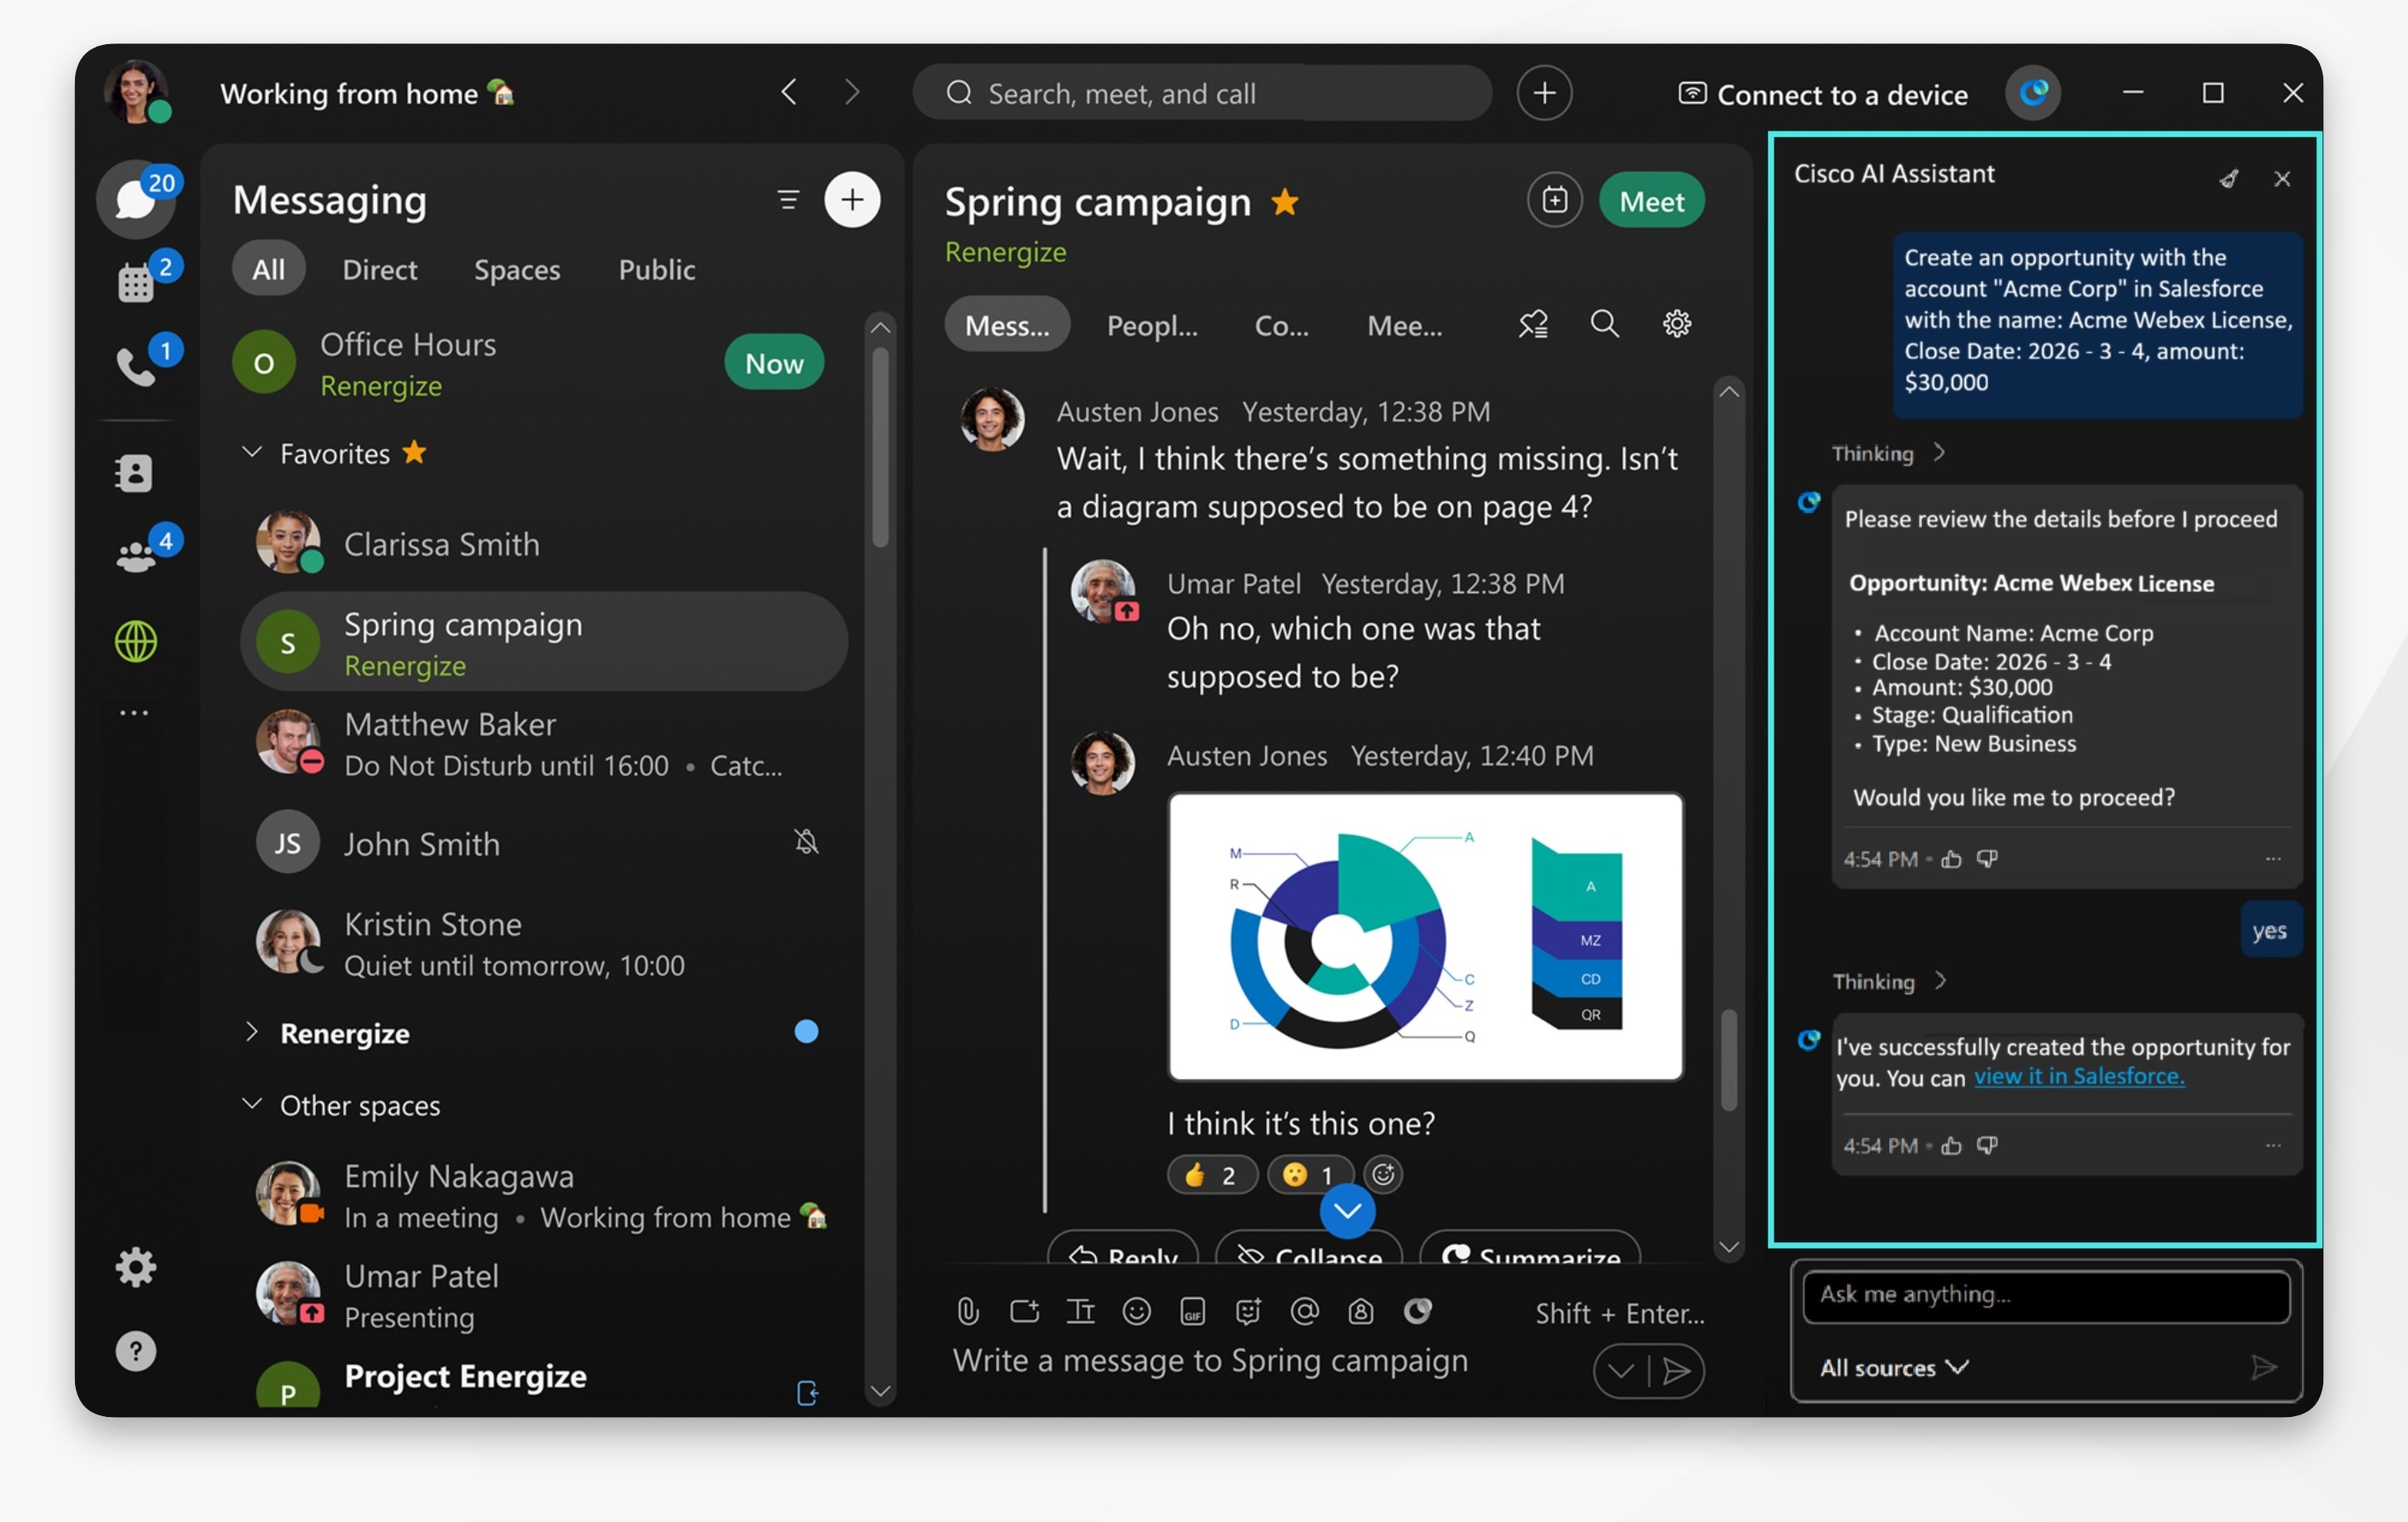Thumbs down the AI's Salesforce confirmation
This screenshot has width=2408, height=1522.
(1987, 1145)
